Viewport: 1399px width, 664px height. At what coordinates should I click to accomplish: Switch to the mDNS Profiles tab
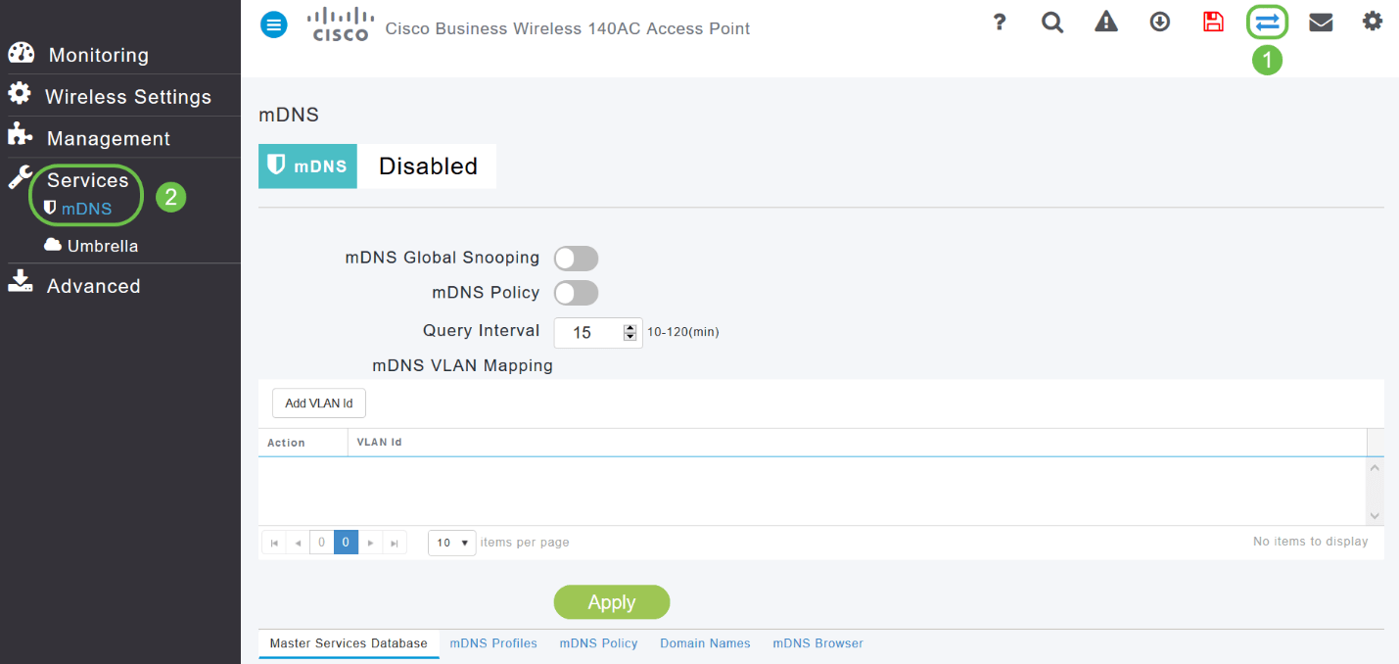(493, 643)
